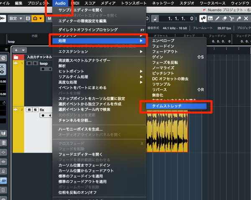251x200 pixels.
Task: Mute the fix track with M
Action: click(x=29, y=110)
